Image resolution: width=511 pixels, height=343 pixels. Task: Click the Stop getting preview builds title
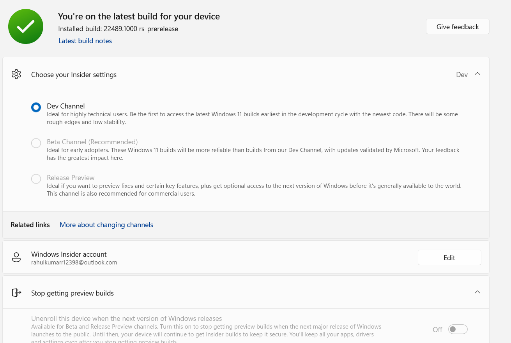pos(72,293)
